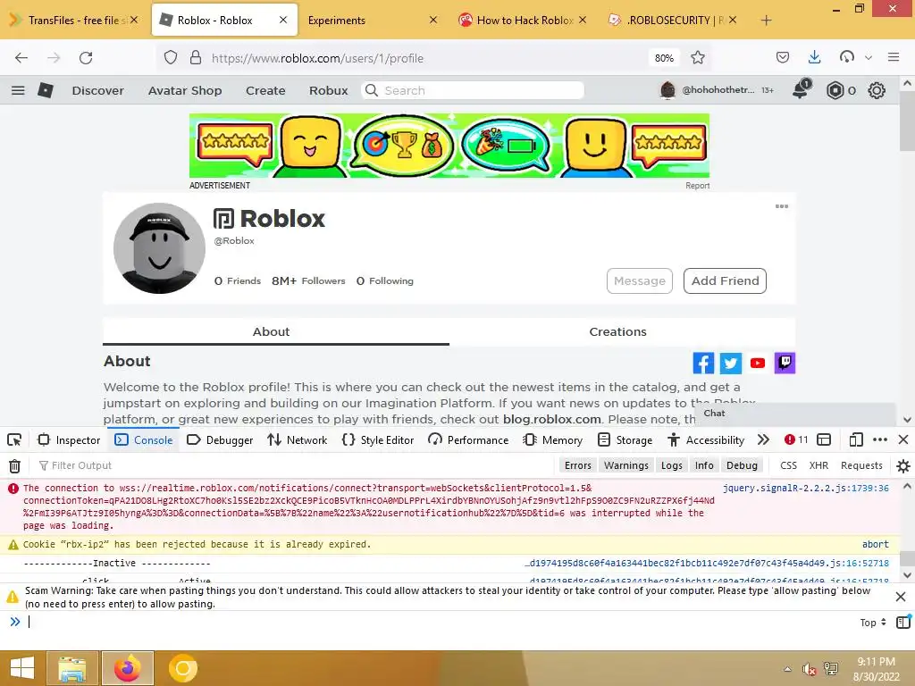Open the How to Hack Roblox tab
Viewport: 915px width, 686px height.
tap(522, 20)
